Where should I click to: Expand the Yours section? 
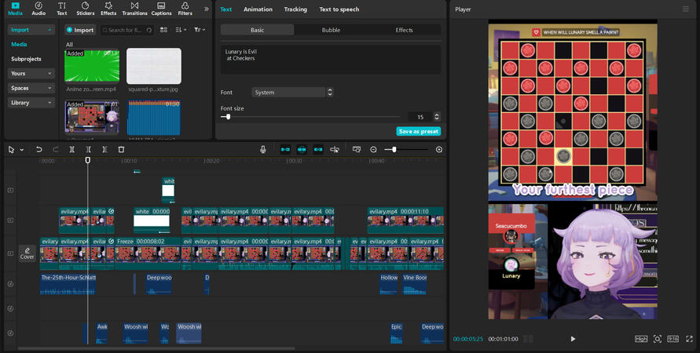[31, 73]
